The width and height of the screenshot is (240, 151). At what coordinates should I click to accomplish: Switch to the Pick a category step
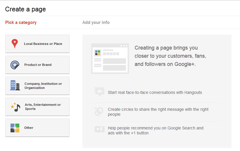(x=21, y=22)
